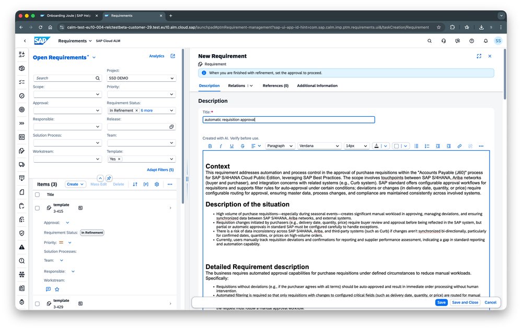The height and width of the screenshot is (330, 522).
Task: Apply bulleted list formatting
Action: (x=416, y=146)
